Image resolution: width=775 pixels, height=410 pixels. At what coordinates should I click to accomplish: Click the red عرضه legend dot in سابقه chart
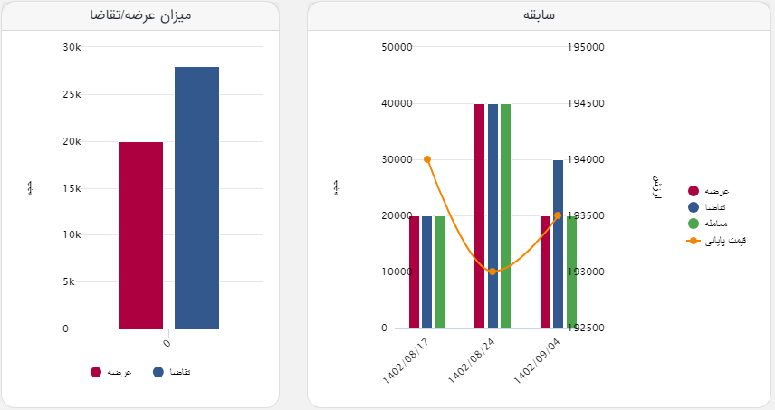tap(694, 191)
